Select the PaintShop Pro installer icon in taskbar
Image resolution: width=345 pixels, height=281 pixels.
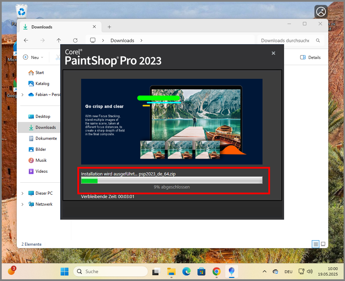pyautogui.click(x=232, y=271)
